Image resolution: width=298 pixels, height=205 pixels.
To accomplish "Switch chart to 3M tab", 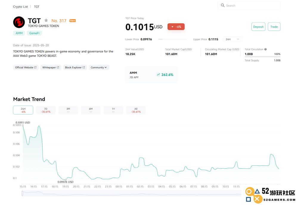I will pos(68,110).
